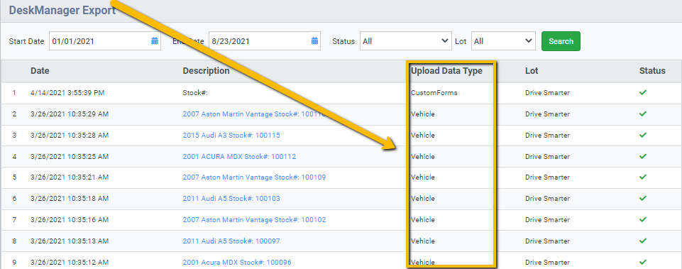Open Aston Martin Vantage link in row 2
Image resolution: width=682 pixels, height=269 pixels.
tap(254, 114)
